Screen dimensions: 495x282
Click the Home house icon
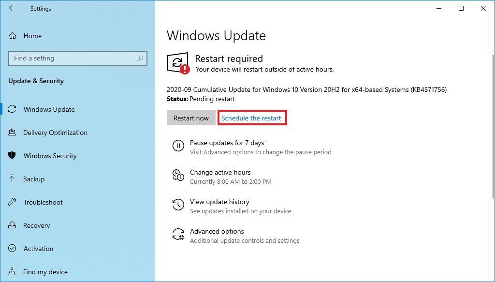point(12,36)
